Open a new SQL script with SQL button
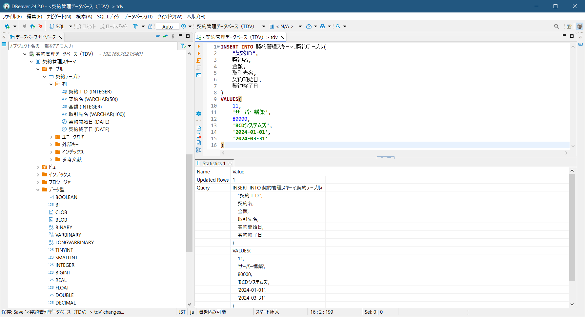 point(57,26)
